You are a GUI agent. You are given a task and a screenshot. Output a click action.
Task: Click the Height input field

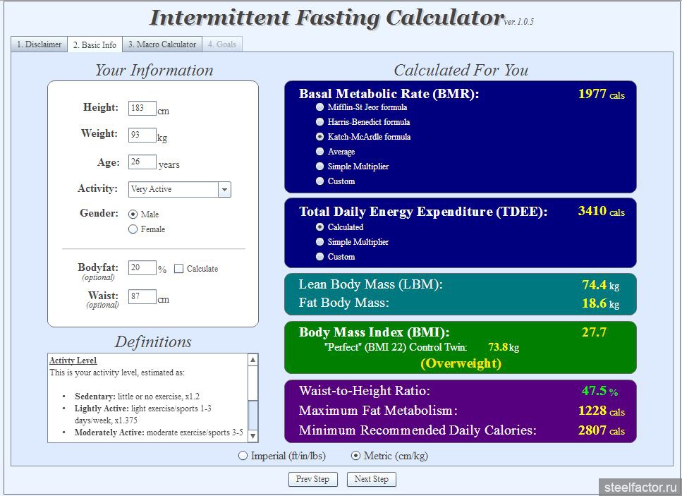142,108
